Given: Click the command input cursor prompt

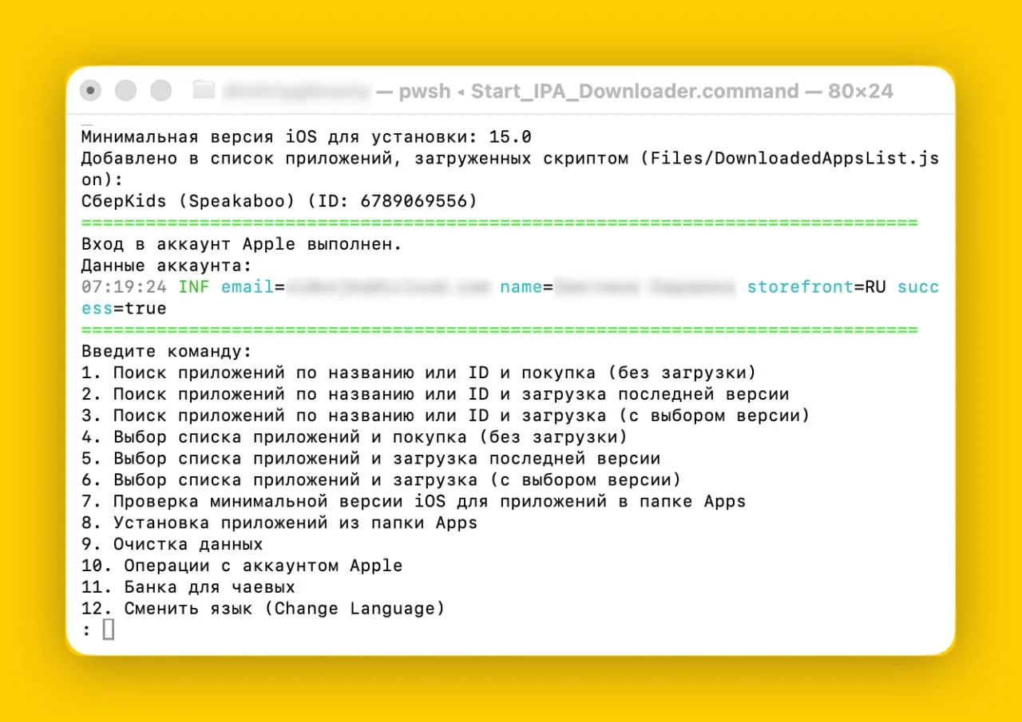Looking at the screenshot, I should [x=109, y=630].
